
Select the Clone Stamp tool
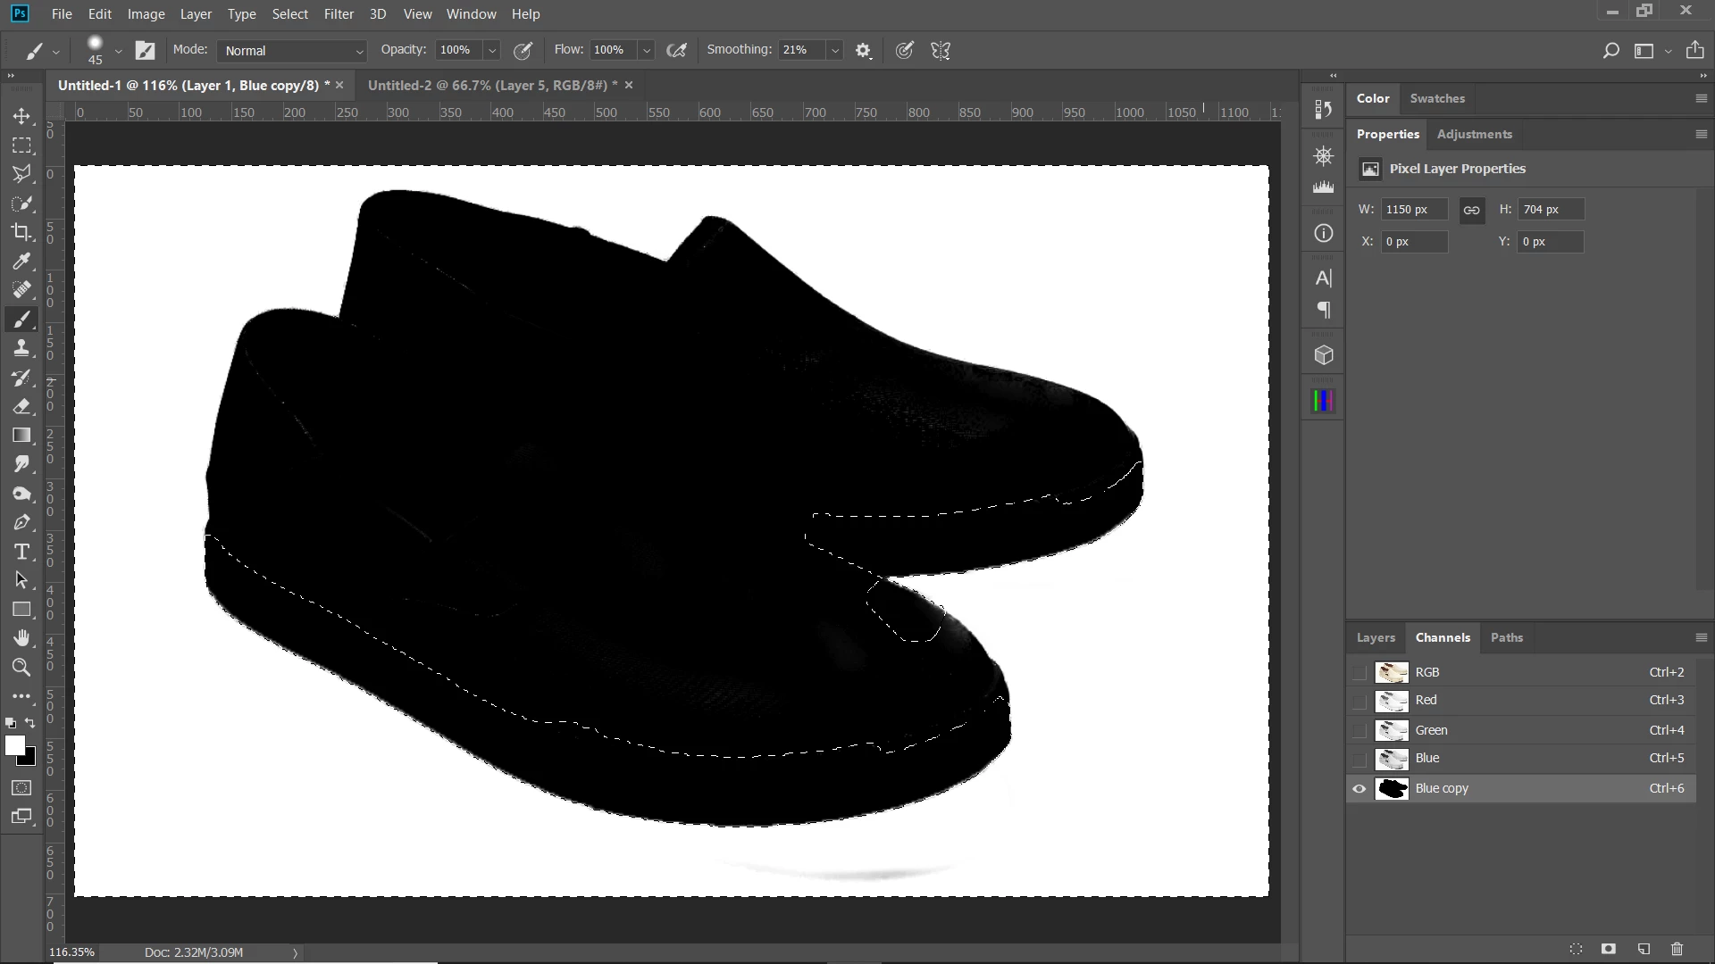pyautogui.click(x=21, y=348)
